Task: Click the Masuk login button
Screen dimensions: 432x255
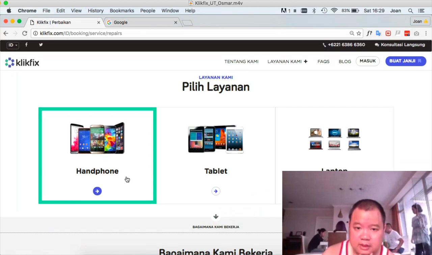Action: [x=368, y=61]
